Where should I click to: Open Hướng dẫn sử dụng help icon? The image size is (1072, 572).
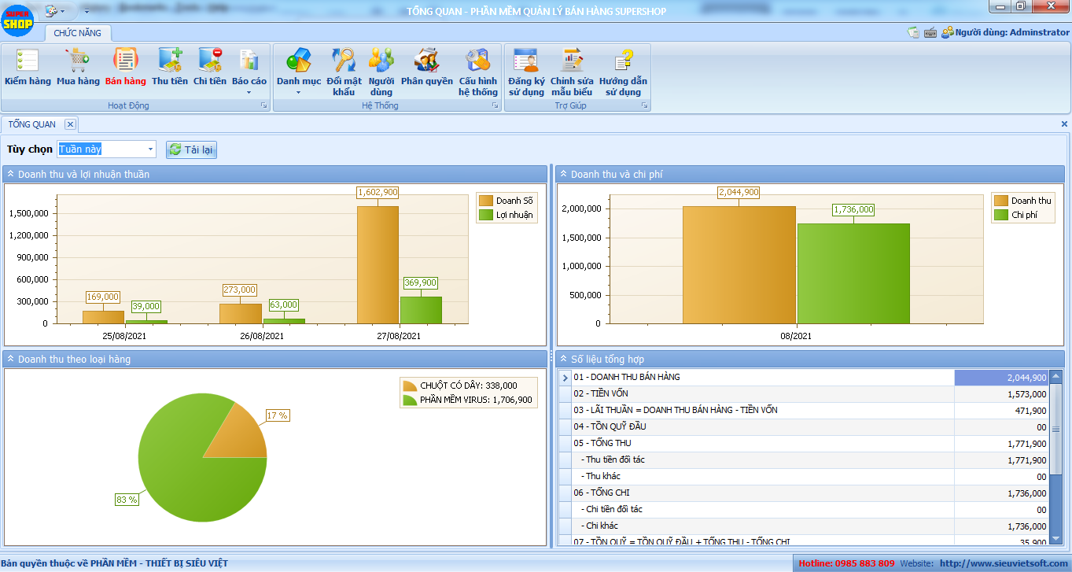pyautogui.click(x=623, y=61)
